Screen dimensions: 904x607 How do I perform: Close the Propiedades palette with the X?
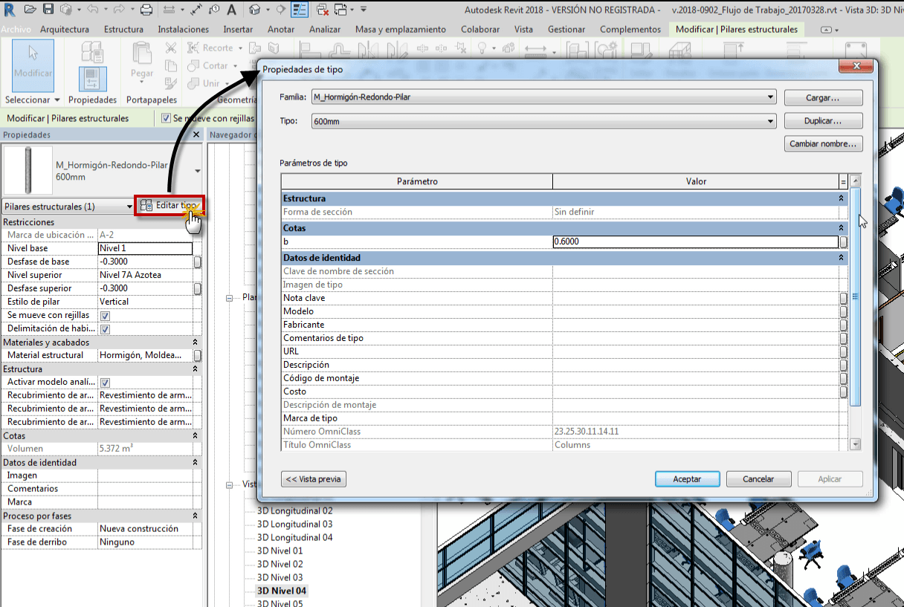[196, 135]
